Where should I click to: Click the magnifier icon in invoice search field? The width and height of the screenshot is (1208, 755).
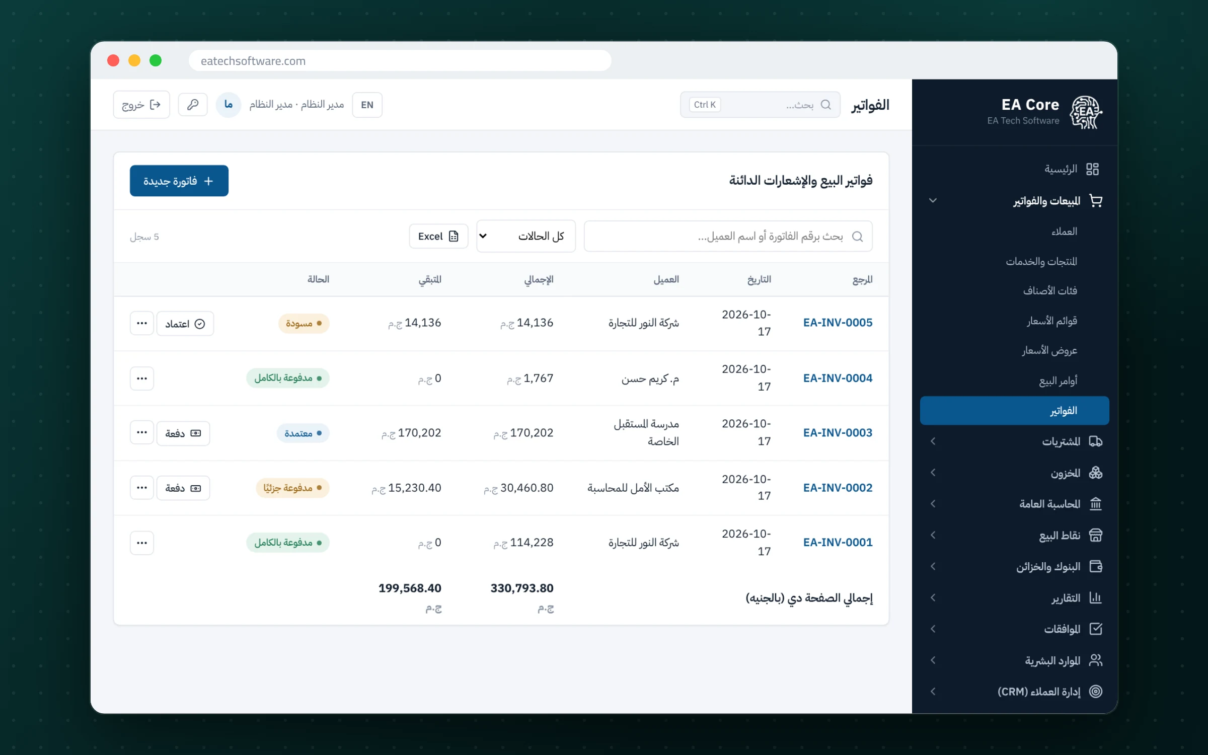(x=858, y=237)
